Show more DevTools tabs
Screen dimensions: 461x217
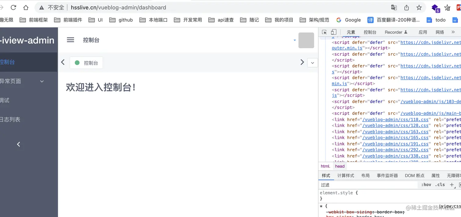coord(453,32)
